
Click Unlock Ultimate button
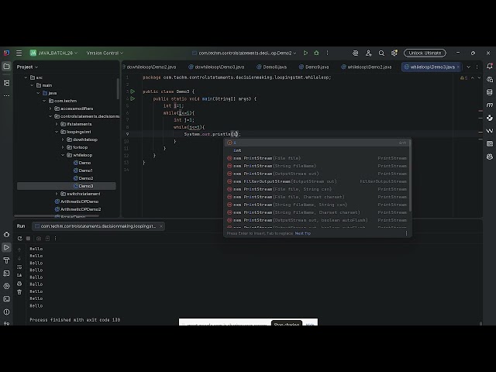pyautogui.click(x=425, y=53)
